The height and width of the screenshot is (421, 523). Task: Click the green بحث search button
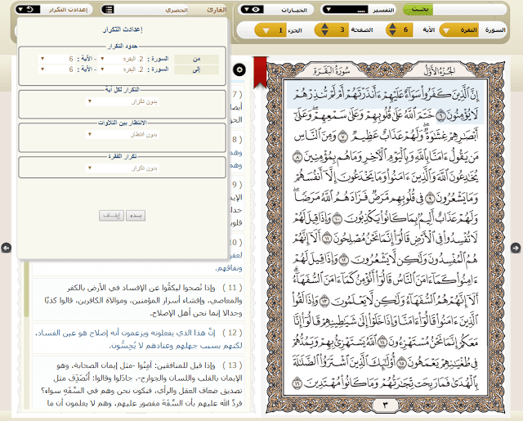418,10
